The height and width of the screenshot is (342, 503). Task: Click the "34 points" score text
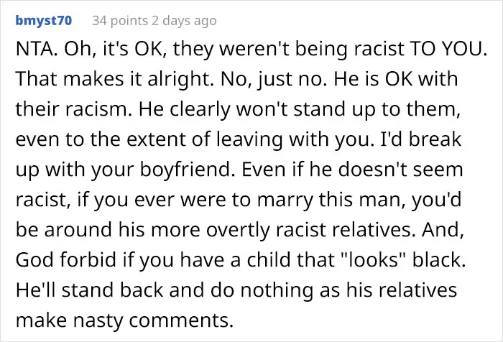(x=120, y=21)
